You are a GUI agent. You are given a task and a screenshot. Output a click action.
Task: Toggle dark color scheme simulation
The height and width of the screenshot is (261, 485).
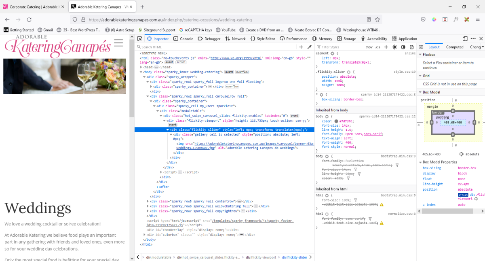pyautogui.click(x=403, y=47)
